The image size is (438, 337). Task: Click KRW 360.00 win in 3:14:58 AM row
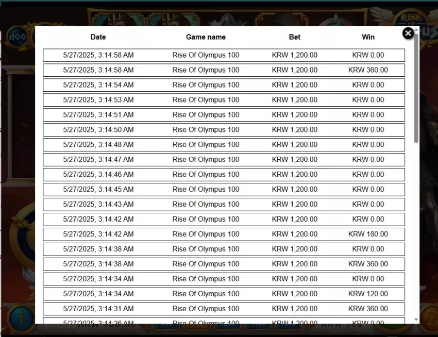(368, 70)
